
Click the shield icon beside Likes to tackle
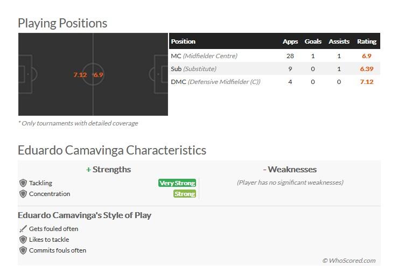[x=23, y=240]
